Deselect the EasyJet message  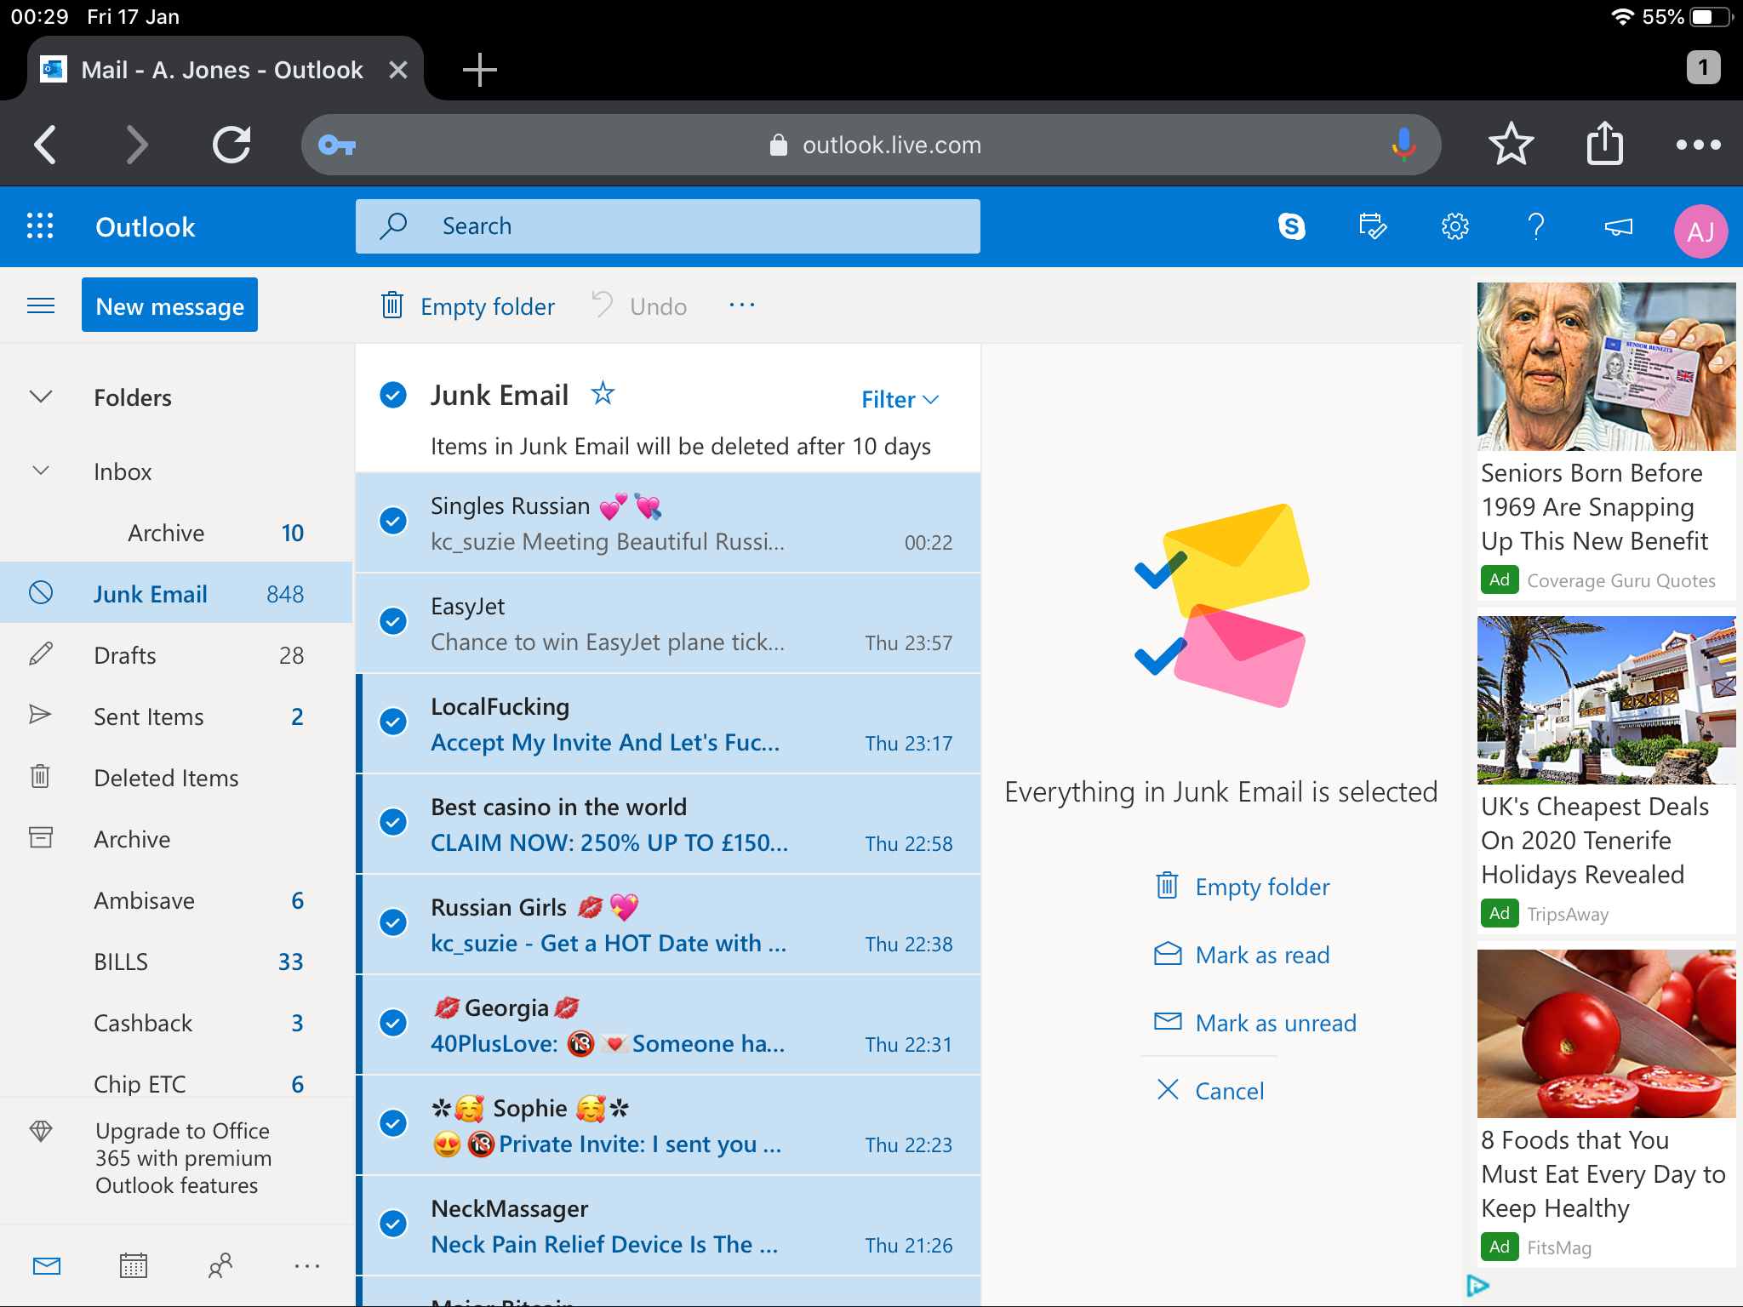click(393, 621)
